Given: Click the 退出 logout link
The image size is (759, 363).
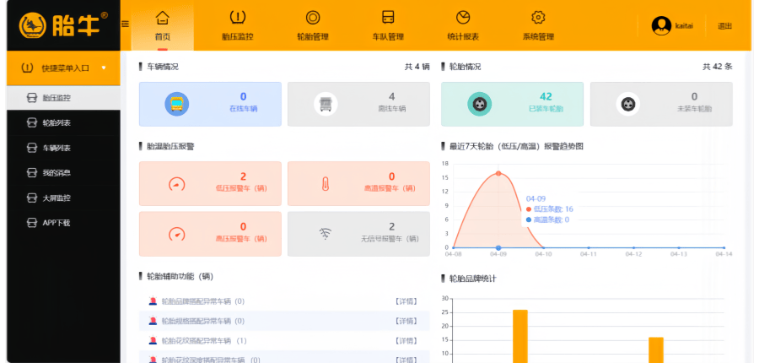Looking at the screenshot, I should 724,26.
